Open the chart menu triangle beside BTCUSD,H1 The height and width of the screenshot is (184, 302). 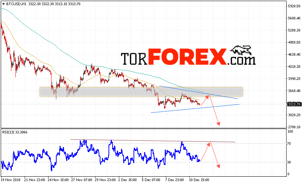point(3,4)
